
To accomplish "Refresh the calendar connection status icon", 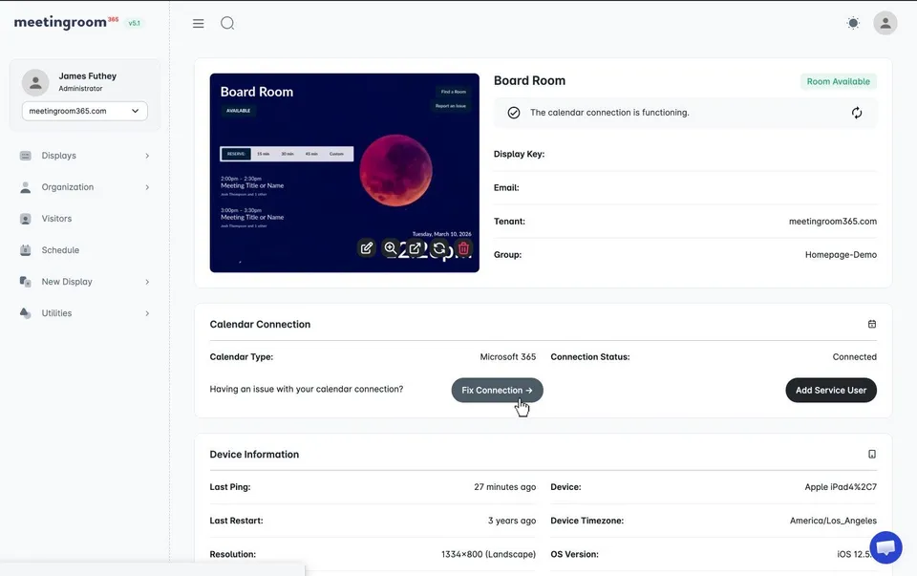I will [857, 113].
